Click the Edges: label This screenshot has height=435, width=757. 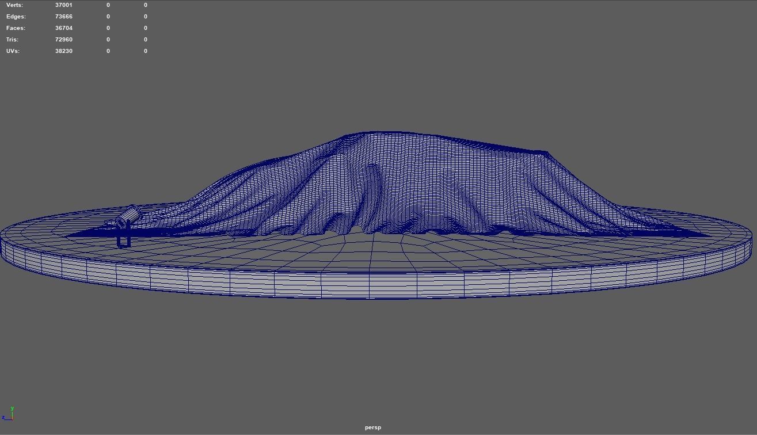[16, 16]
